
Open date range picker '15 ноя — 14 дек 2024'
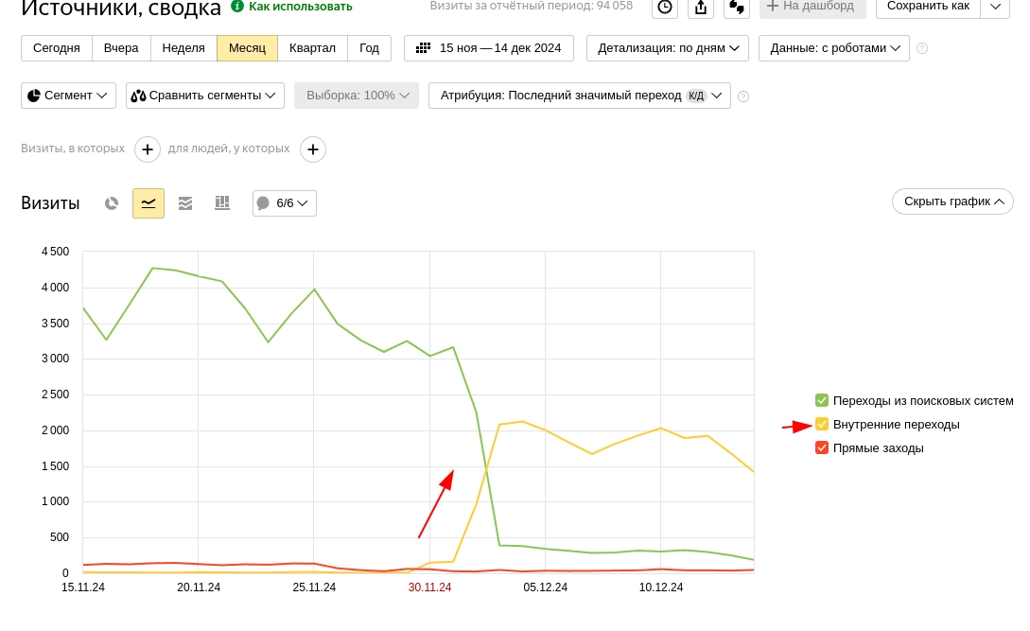[489, 48]
